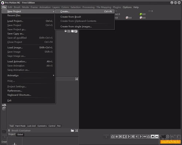Screen dimensions: 182x145
Task: Select Create from single Images...
Action: pyautogui.click(x=84, y=27)
